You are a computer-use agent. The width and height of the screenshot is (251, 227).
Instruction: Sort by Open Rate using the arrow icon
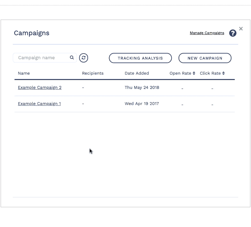click(194, 73)
